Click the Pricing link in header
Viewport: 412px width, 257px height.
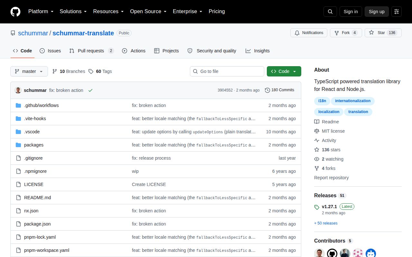(x=217, y=12)
